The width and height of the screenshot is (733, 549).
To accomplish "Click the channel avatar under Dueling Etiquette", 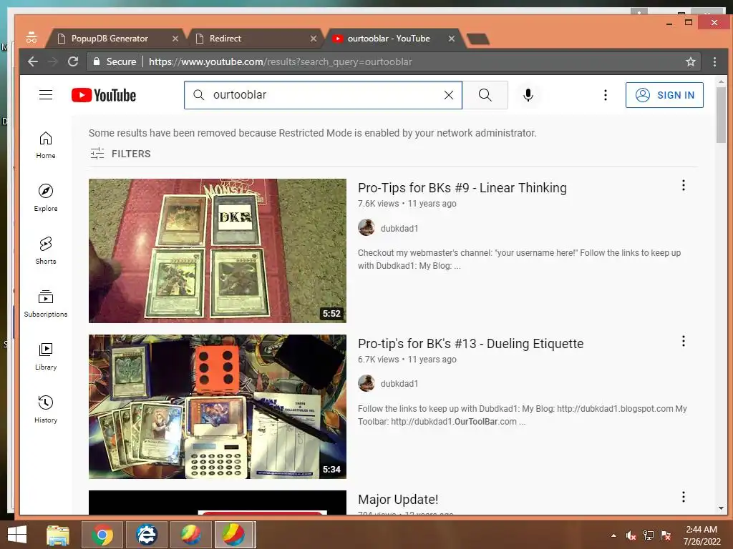I will 366,383.
